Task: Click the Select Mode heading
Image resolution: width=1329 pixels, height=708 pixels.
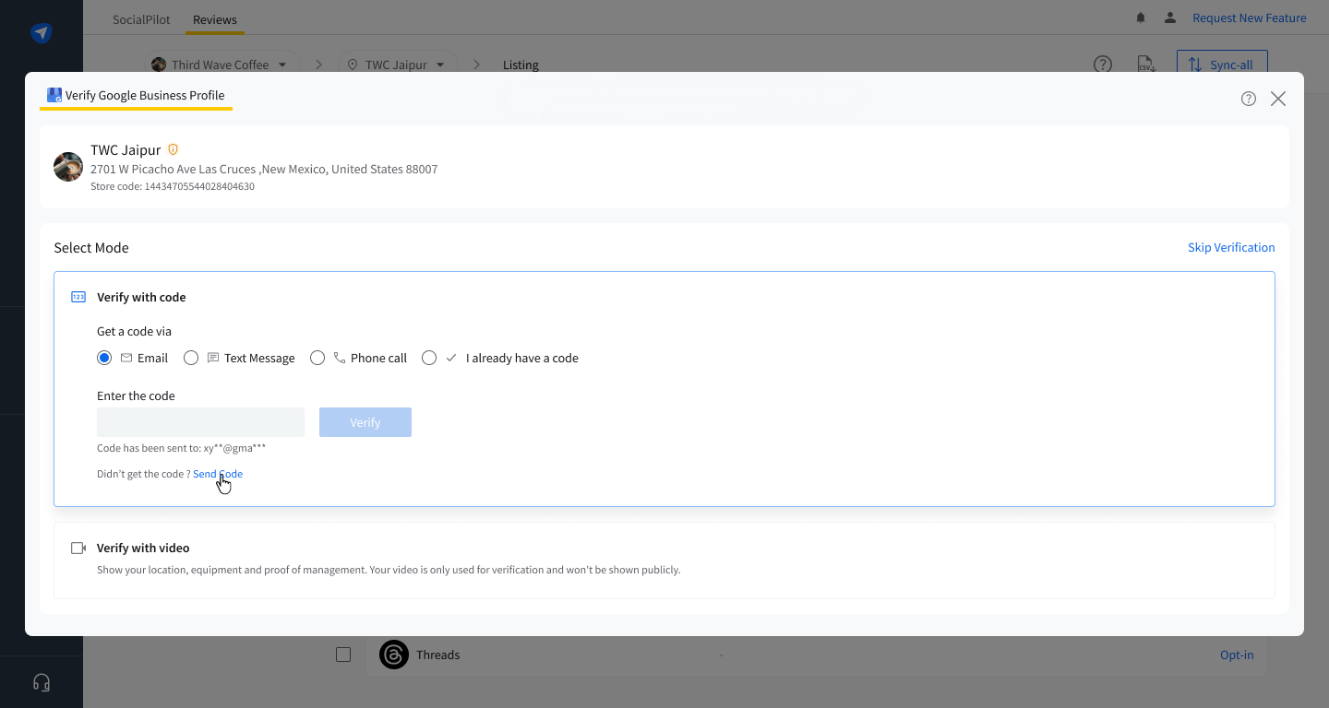Action: 91,247
